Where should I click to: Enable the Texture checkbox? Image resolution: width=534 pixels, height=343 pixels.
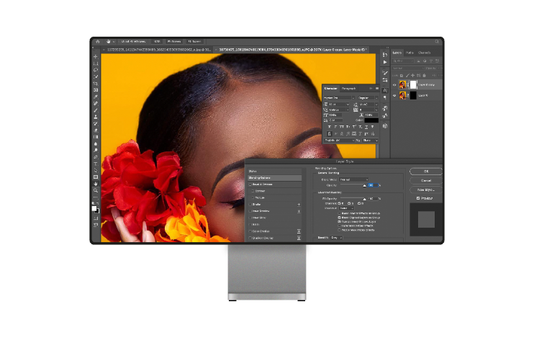[x=253, y=197]
